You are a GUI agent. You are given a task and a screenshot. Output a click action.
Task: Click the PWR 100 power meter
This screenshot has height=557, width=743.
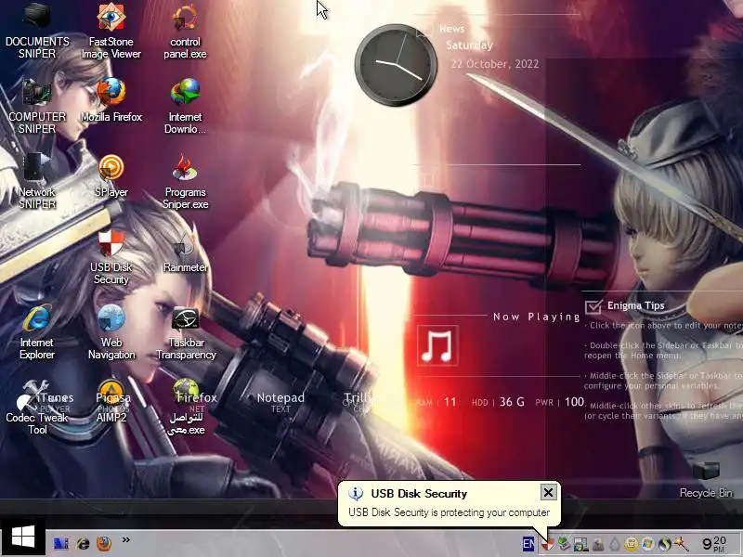560,402
